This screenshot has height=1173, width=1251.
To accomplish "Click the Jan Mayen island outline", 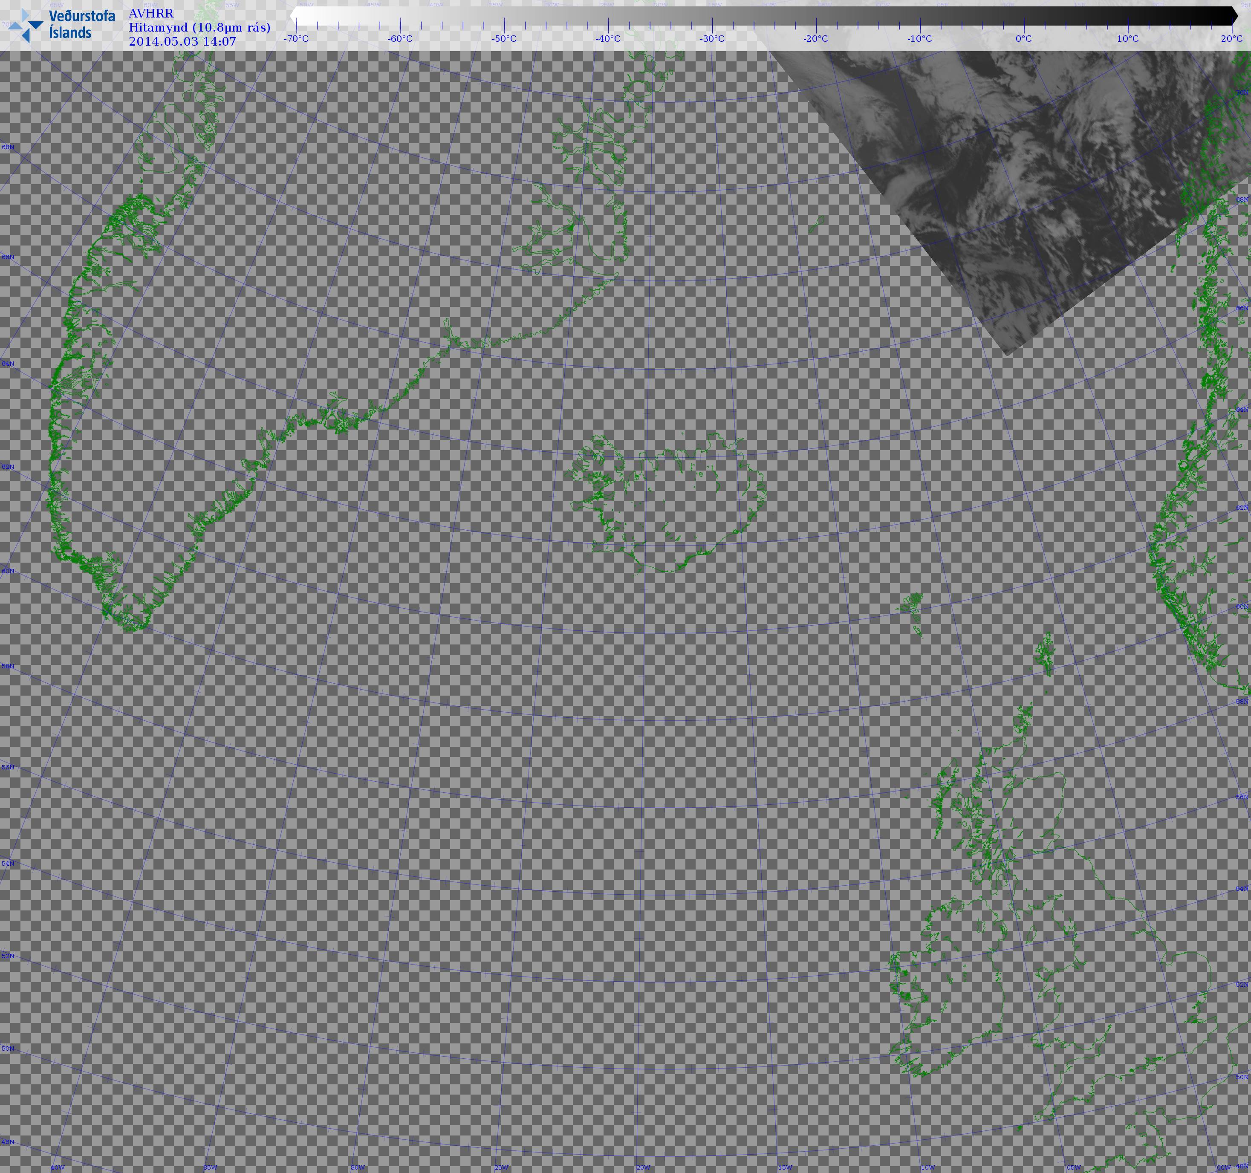I will tap(817, 223).
